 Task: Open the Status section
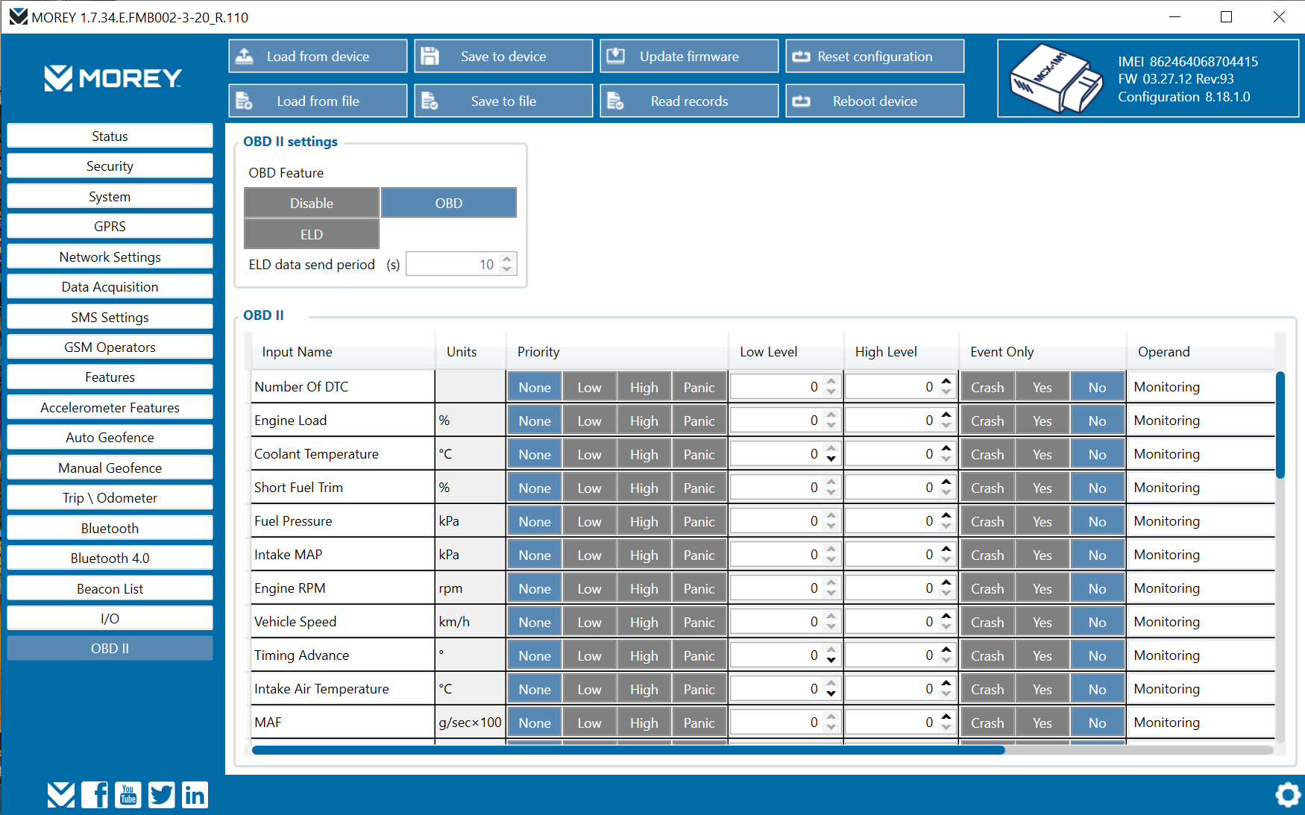(110, 136)
